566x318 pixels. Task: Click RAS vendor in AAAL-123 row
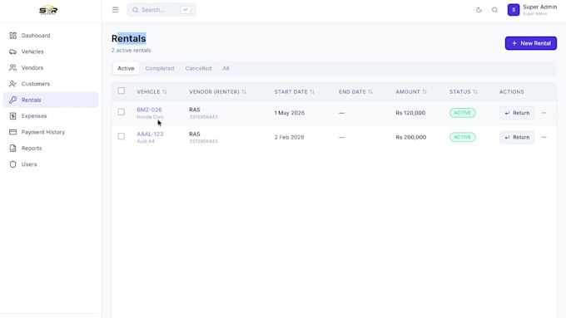(x=195, y=134)
